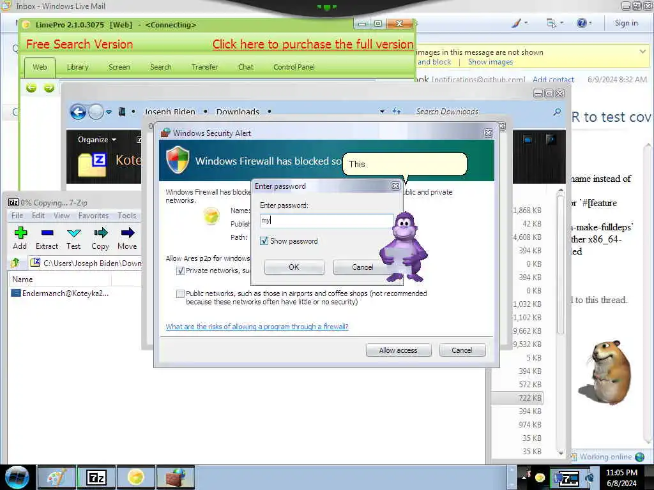
Task: Click the up-folder icon in 7-Zip
Action: [x=16, y=262]
